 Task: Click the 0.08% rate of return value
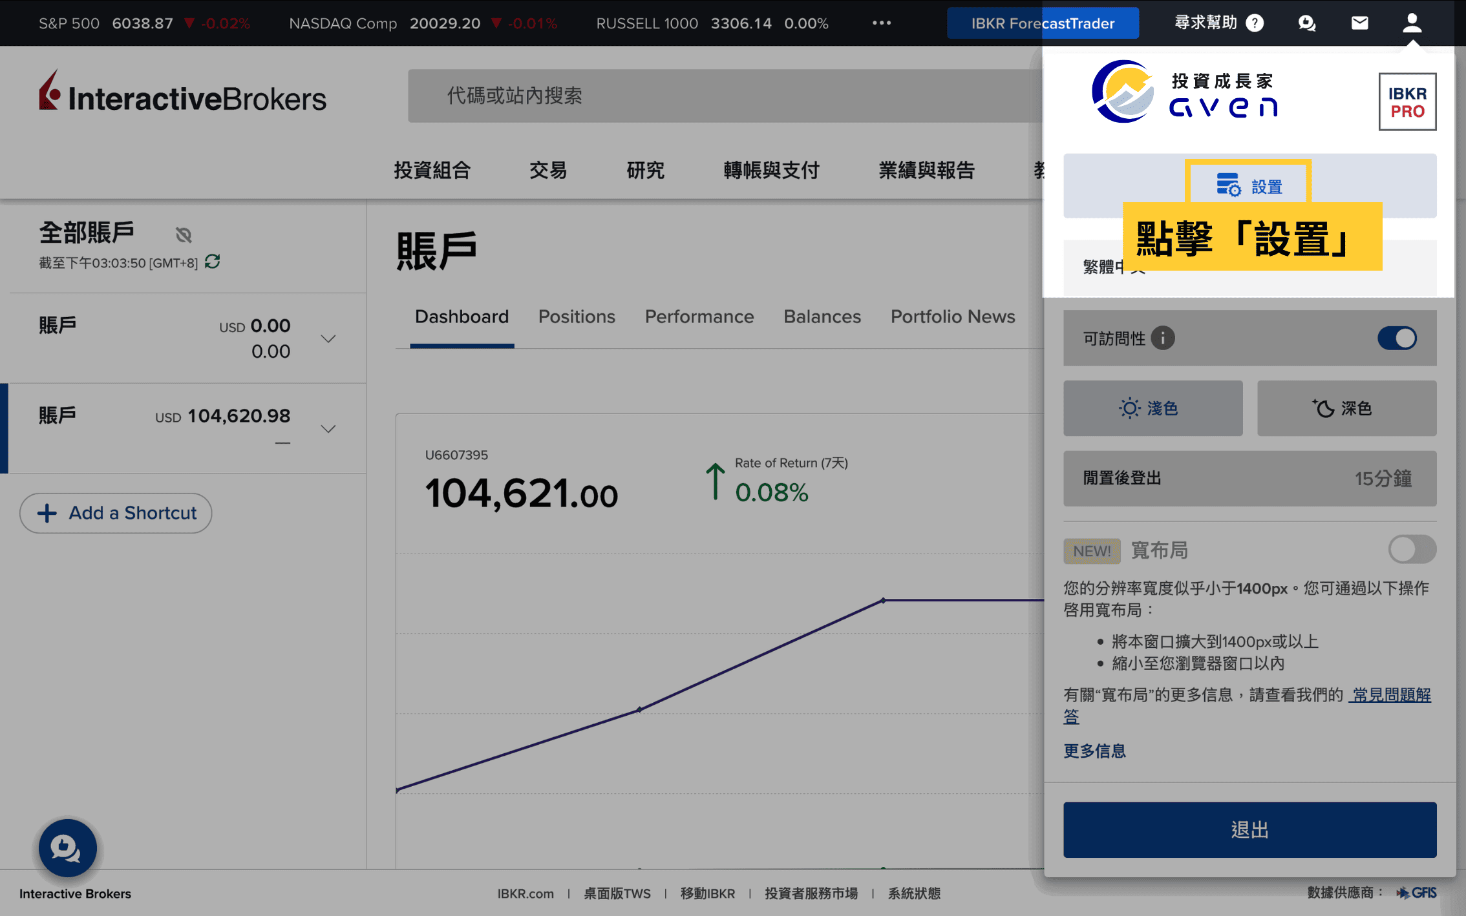pos(771,493)
